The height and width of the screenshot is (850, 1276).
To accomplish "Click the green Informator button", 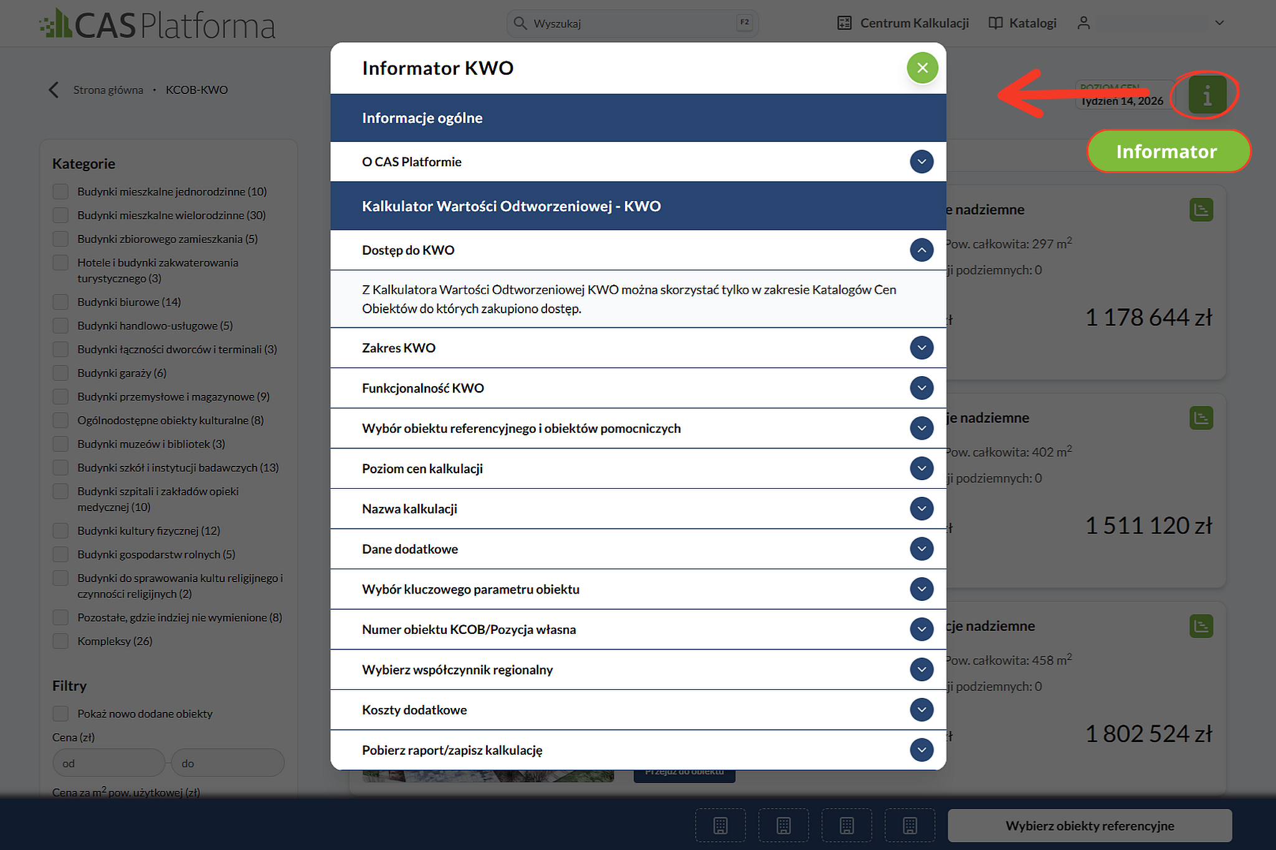I will click(x=1168, y=151).
